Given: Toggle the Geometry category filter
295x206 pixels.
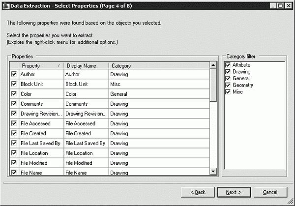Looking at the screenshot, I should 228,85.
